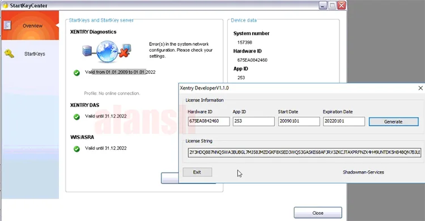This screenshot has height=221, width=425.
Task: Close the StartKeyCenter window via red X
Action: click(342, 6)
